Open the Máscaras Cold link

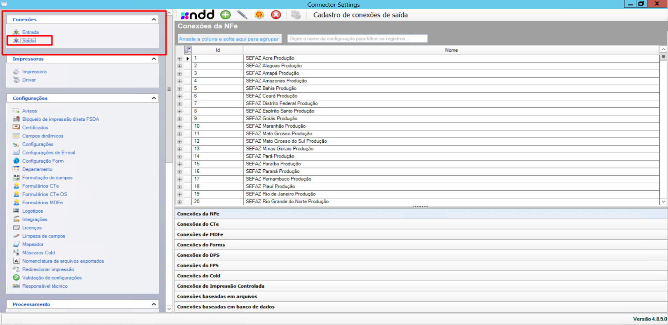coord(38,253)
